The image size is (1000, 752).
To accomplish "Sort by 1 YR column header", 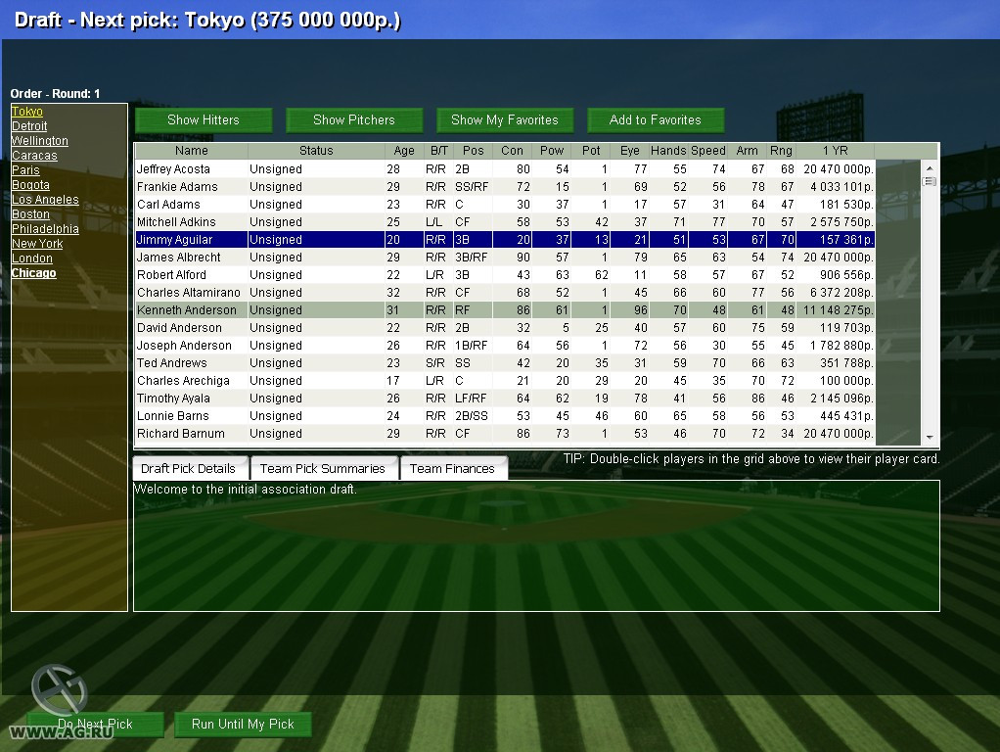I will pyautogui.click(x=835, y=151).
